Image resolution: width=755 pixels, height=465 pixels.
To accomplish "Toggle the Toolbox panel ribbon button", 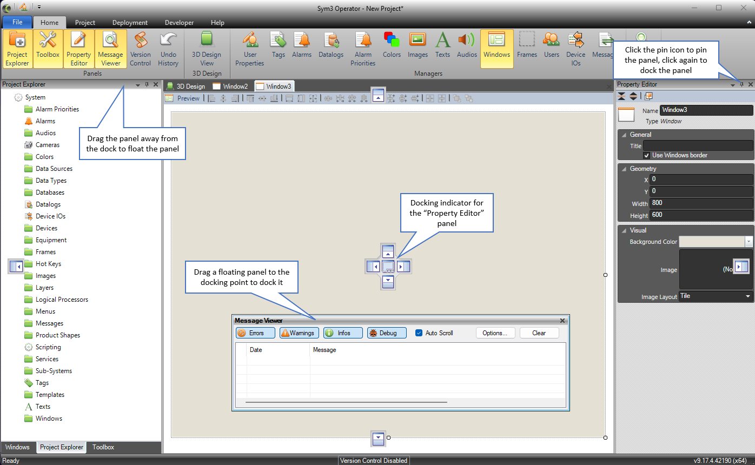I will pyautogui.click(x=48, y=49).
